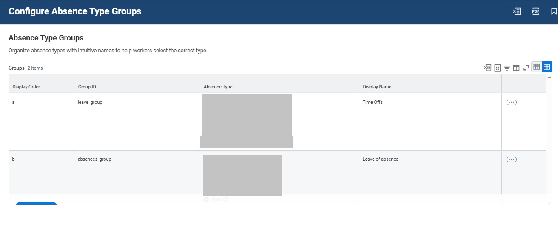
Task: Open the Groups table filter
Action: coord(507,68)
